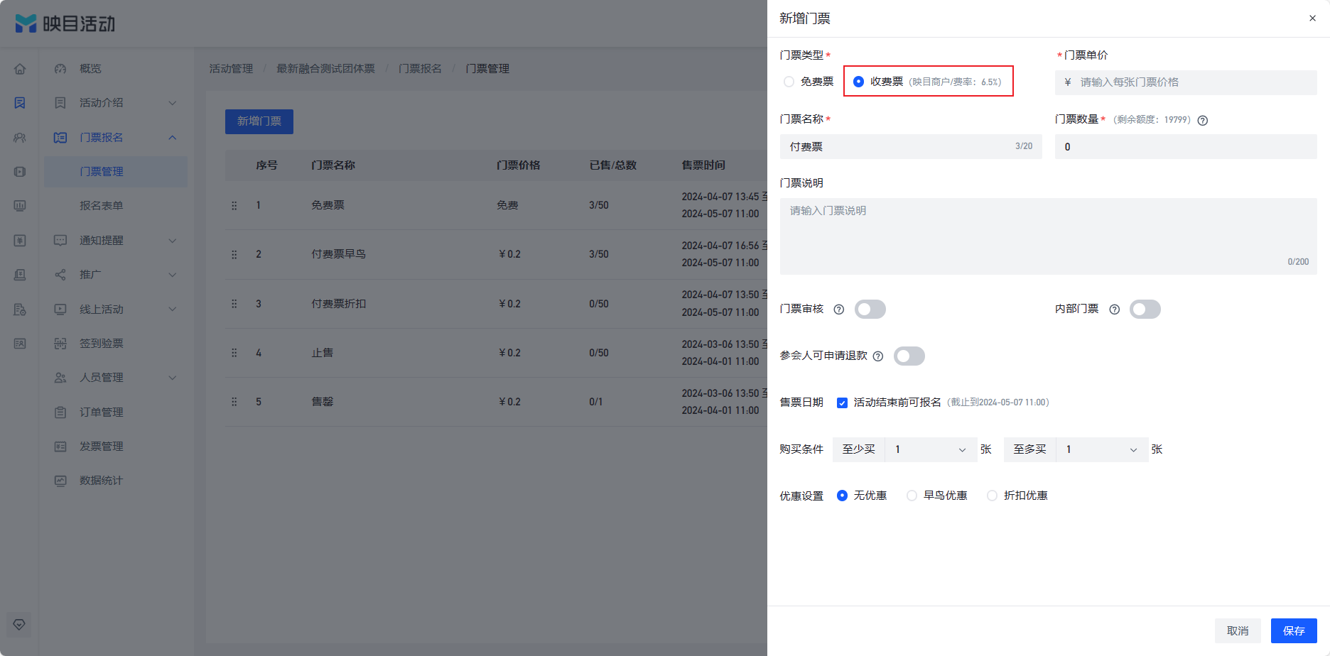Viewport: 1330px width, 656px height.
Task: Click the 人员管理 people icon
Action: pos(60,378)
